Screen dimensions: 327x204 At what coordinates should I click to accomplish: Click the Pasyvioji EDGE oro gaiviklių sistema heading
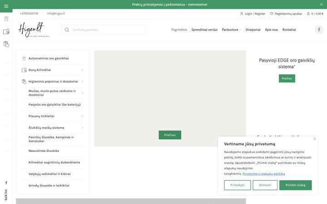coord(287,63)
